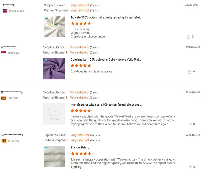205x174 pixels.
Task: Click Sri Lanka flag on 09 Aug review
Action: coord(4,98)
